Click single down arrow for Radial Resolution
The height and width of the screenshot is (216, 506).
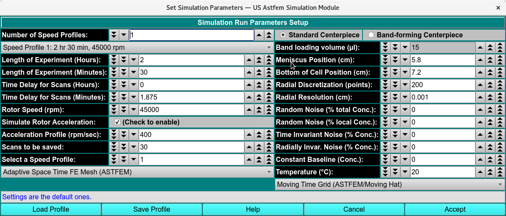pos(405,97)
